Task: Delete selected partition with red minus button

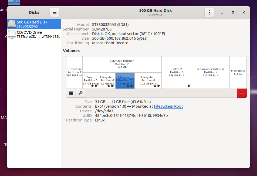Action: (x=242, y=93)
